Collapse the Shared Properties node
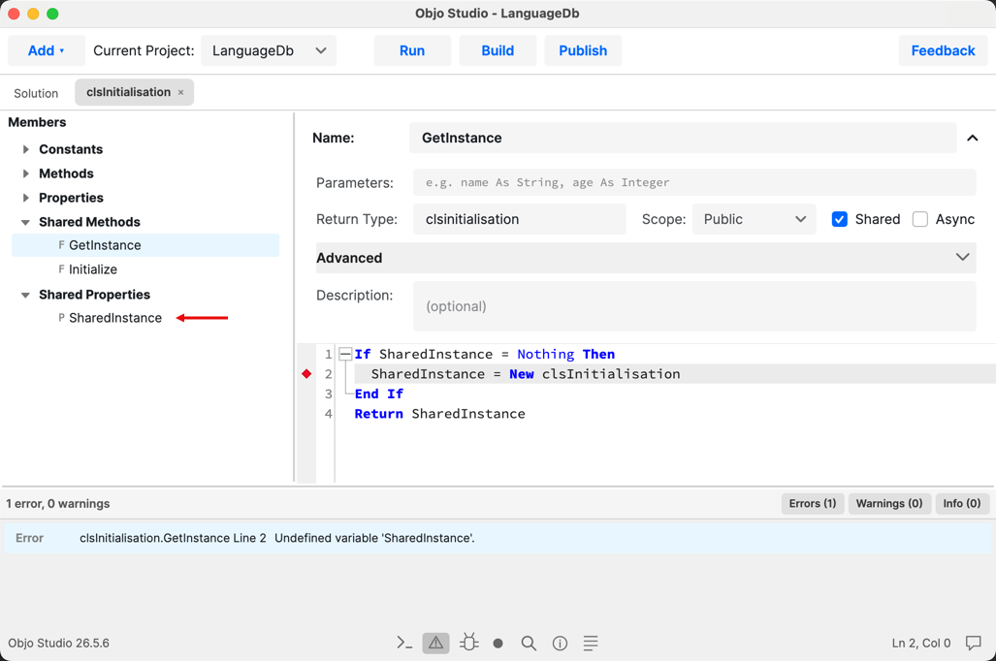 25,295
